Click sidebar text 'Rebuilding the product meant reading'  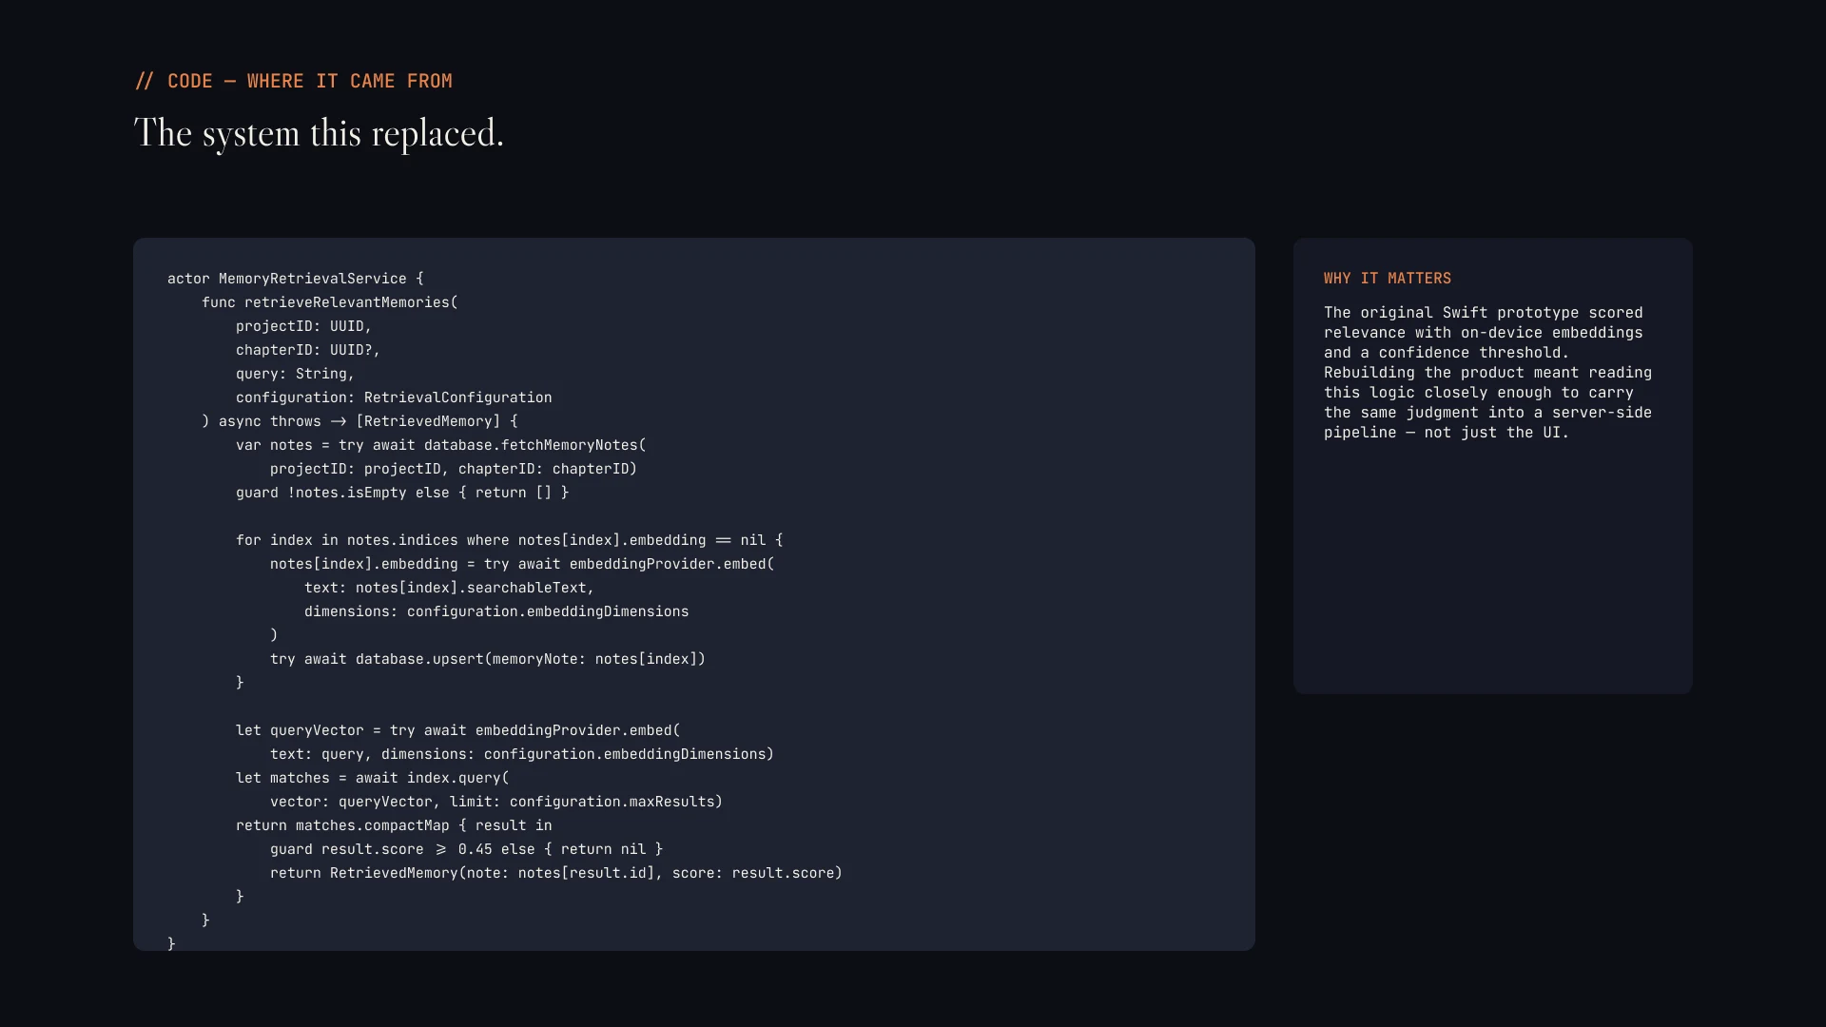(1488, 373)
